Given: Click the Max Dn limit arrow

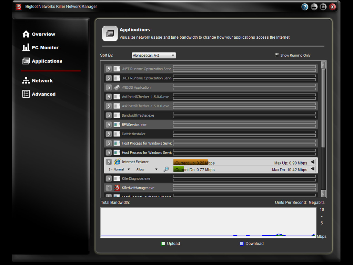Looking at the screenshot, I should click(313, 168).
